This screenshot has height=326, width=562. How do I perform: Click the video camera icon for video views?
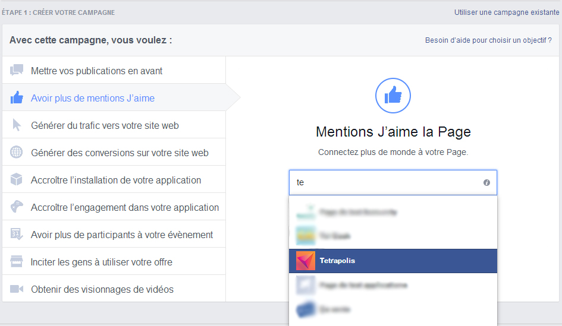[17, 289]
